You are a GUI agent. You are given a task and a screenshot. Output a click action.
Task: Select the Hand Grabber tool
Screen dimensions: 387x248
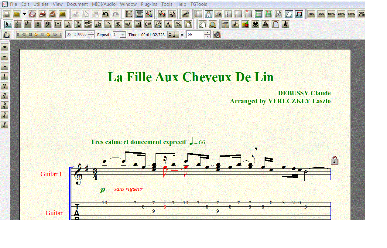(x=203, y=25)
